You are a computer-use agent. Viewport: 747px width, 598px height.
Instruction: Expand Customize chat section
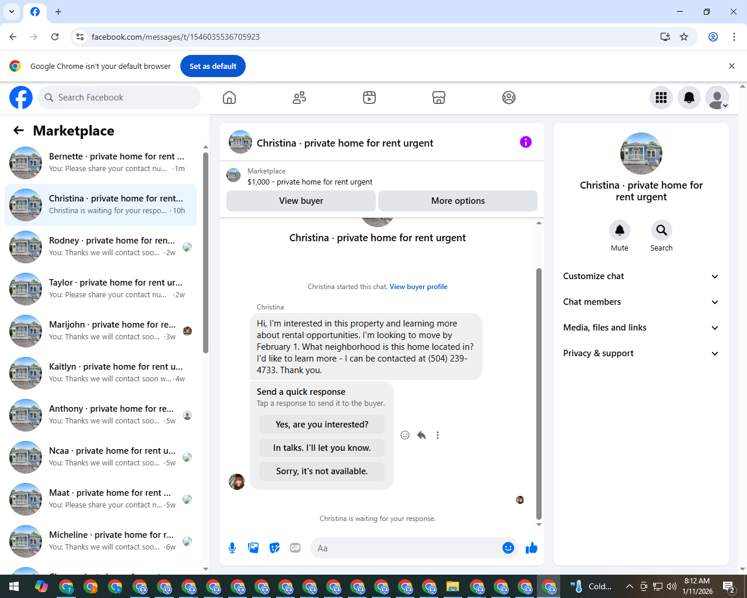pos(641,276)
